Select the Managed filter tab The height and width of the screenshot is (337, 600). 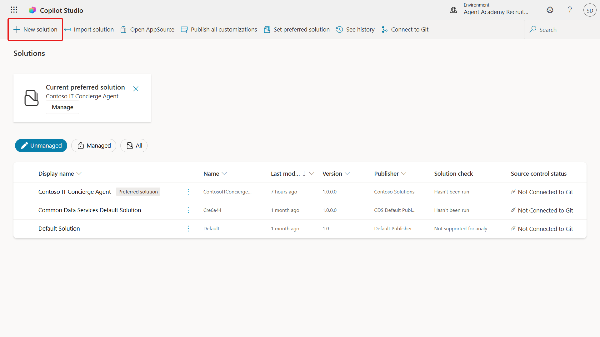tap(94, 145)
